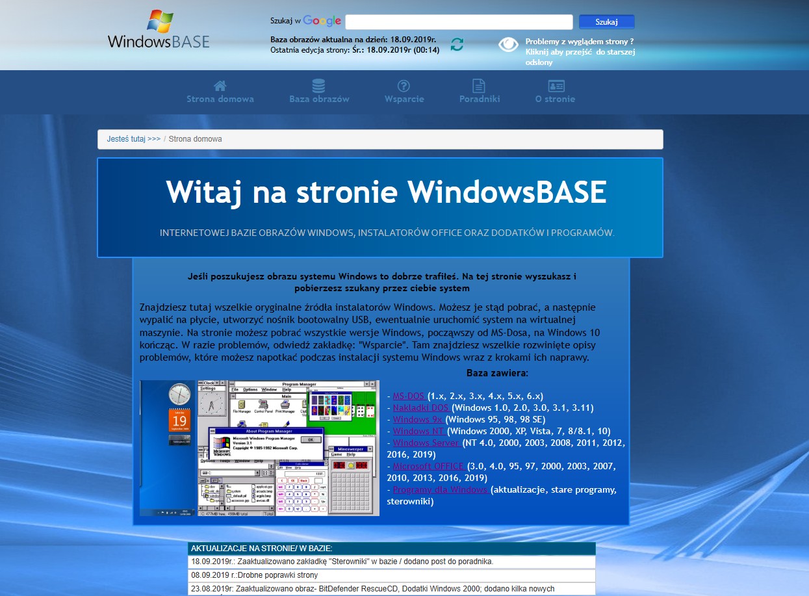Click the document icon above Poradniki
Screen dimensions: 809x596
click(479, 86)
